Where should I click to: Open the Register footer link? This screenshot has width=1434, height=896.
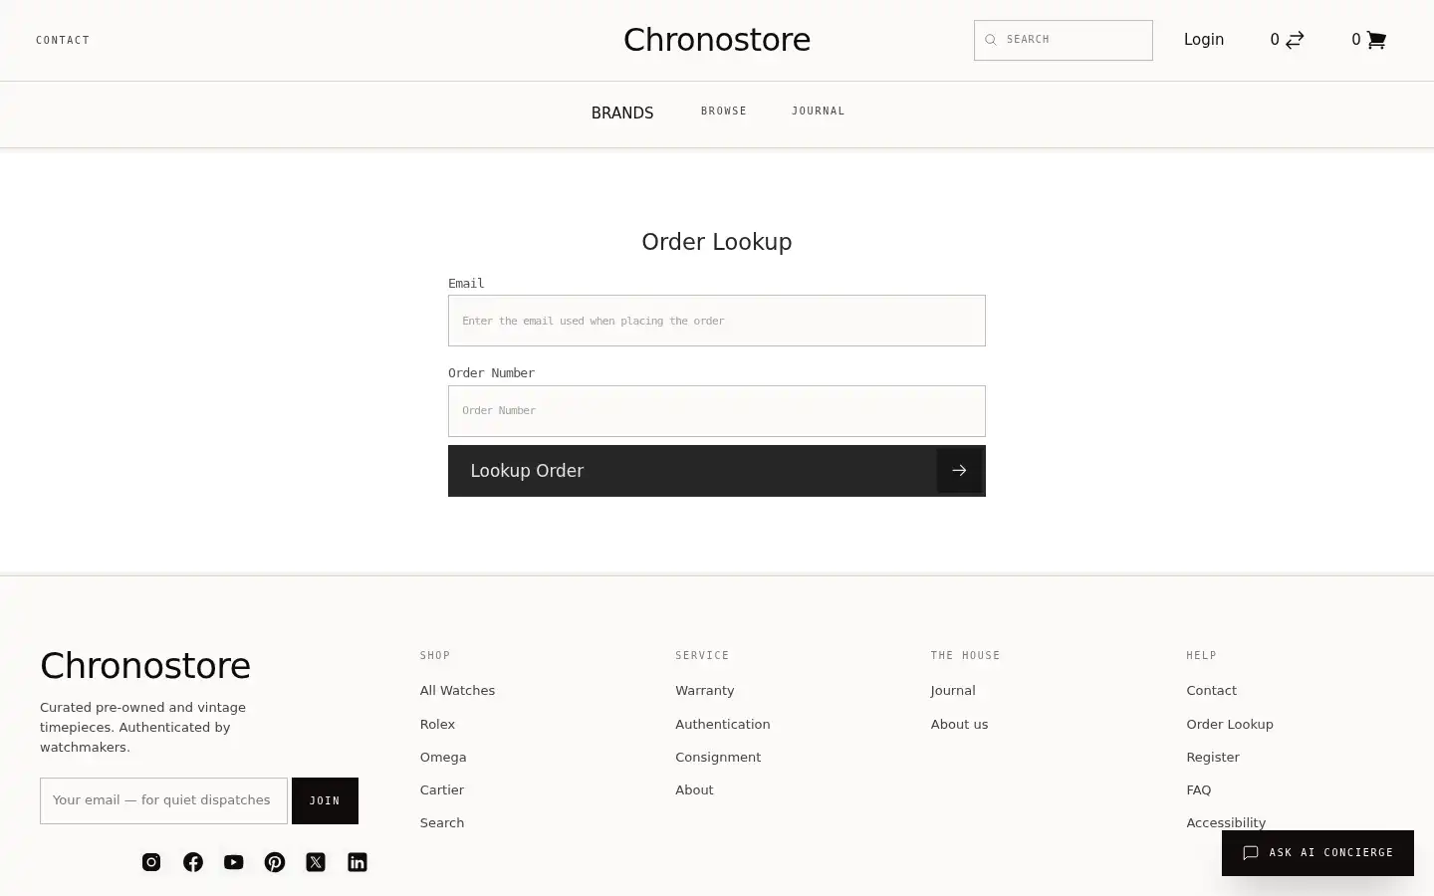coord(1213,757)
